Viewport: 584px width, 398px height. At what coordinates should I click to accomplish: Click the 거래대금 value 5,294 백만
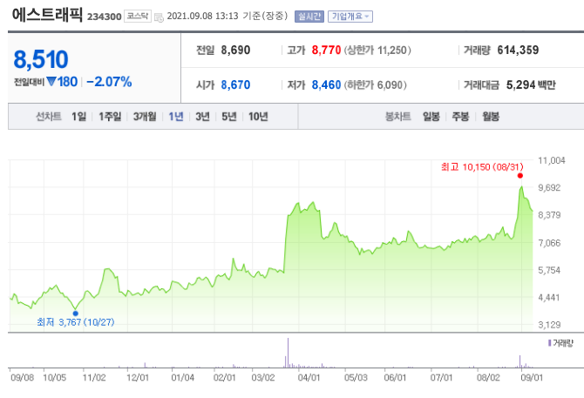(x=531, y=84)
